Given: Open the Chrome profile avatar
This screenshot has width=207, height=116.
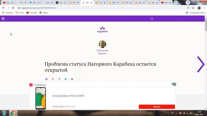Looking at the screenshot, I should (x=199, y=8).
